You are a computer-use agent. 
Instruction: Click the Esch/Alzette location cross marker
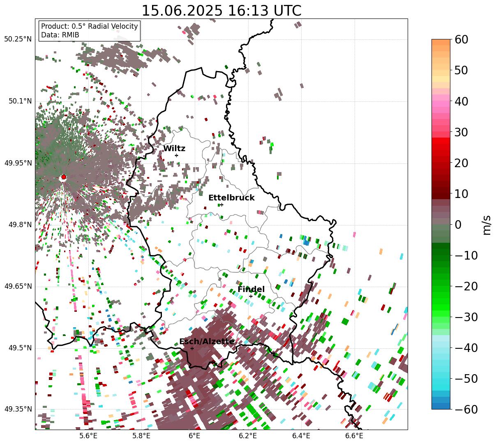point(192,348)
